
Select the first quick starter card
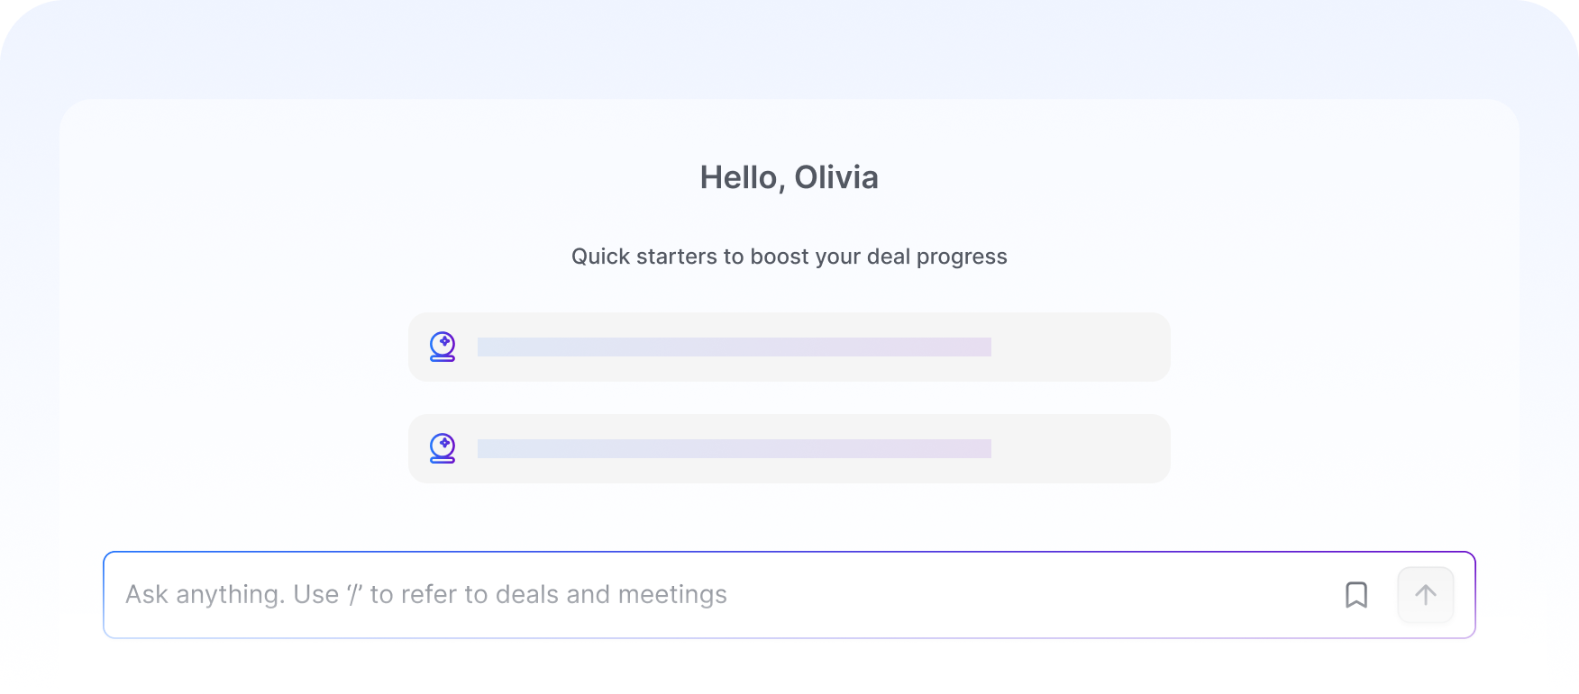click(789, 347)
